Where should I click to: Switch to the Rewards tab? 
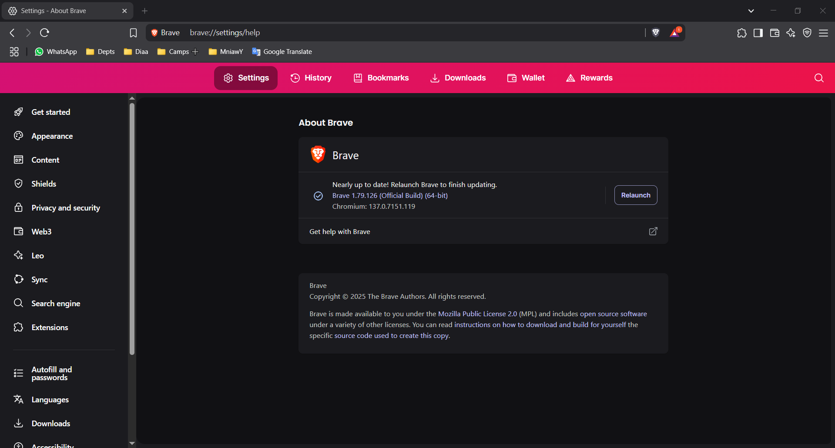(x=589, y=78)
